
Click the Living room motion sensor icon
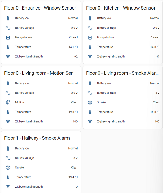click(8, 102)
